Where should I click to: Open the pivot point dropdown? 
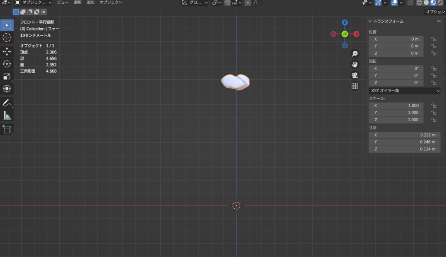216,3
